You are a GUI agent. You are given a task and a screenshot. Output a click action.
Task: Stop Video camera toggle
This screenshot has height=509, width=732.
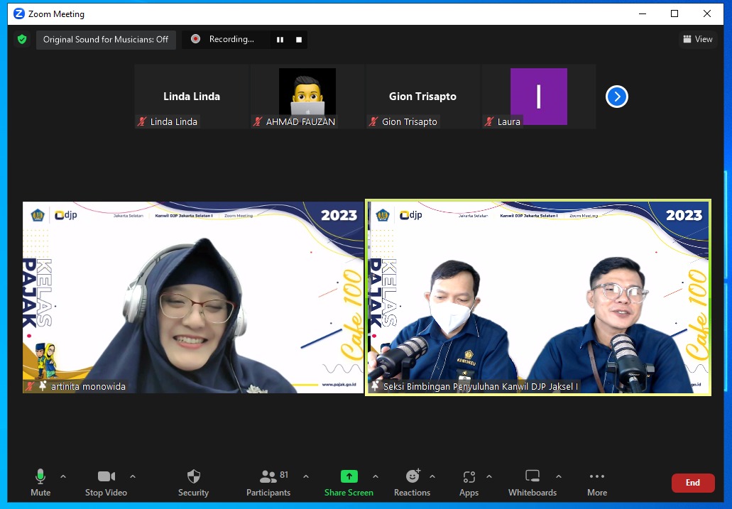click(x=106, y=476)
